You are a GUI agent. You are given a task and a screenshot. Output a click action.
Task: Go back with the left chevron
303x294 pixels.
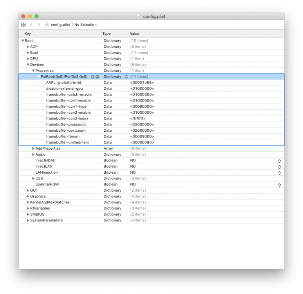tap(31, 25)
